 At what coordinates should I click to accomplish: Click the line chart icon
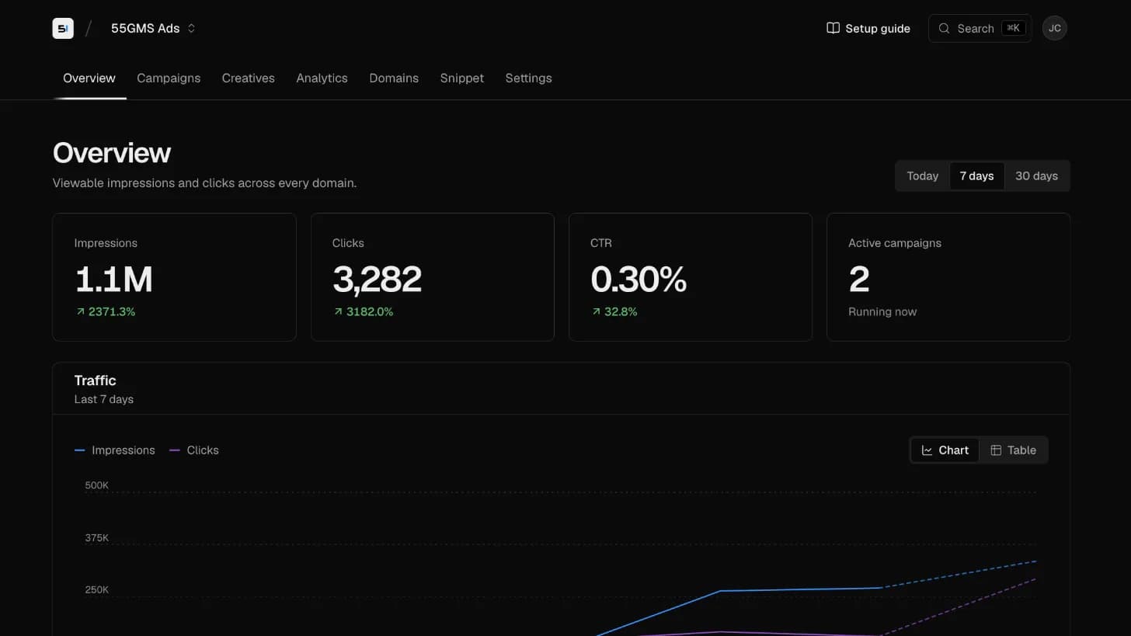pyautogui.click(x=927, y=450)
